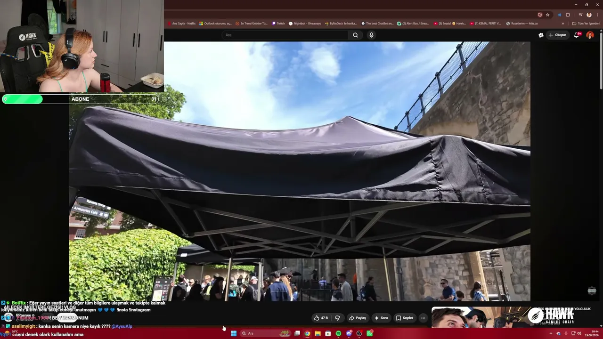Open the recommended video thumbnail beside the player
603x339 pixels.
(481, 317)
